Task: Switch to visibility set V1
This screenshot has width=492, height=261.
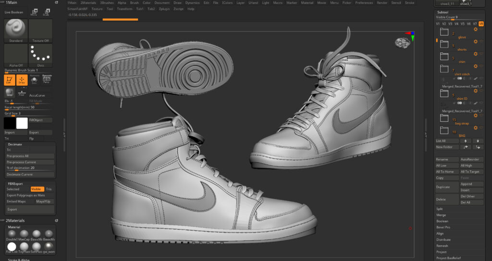Action: 438,24
